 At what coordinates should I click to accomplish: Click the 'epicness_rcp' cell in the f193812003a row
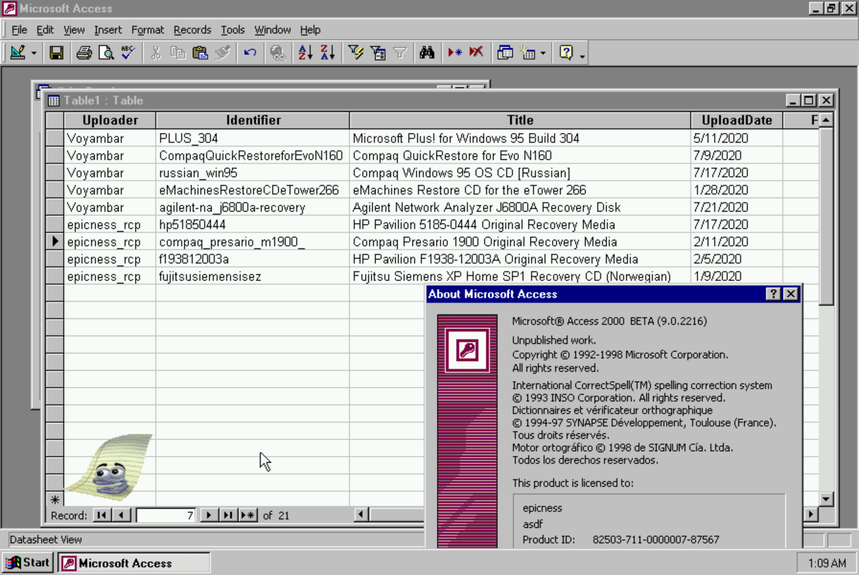[110, 259]
